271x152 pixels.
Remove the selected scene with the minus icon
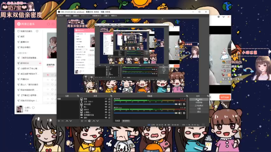pyautogui.click(x=63, y=121)
